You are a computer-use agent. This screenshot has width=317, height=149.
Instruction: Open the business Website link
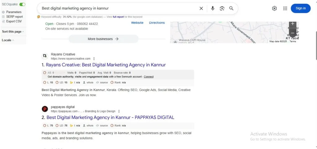(x=137, y=23)
